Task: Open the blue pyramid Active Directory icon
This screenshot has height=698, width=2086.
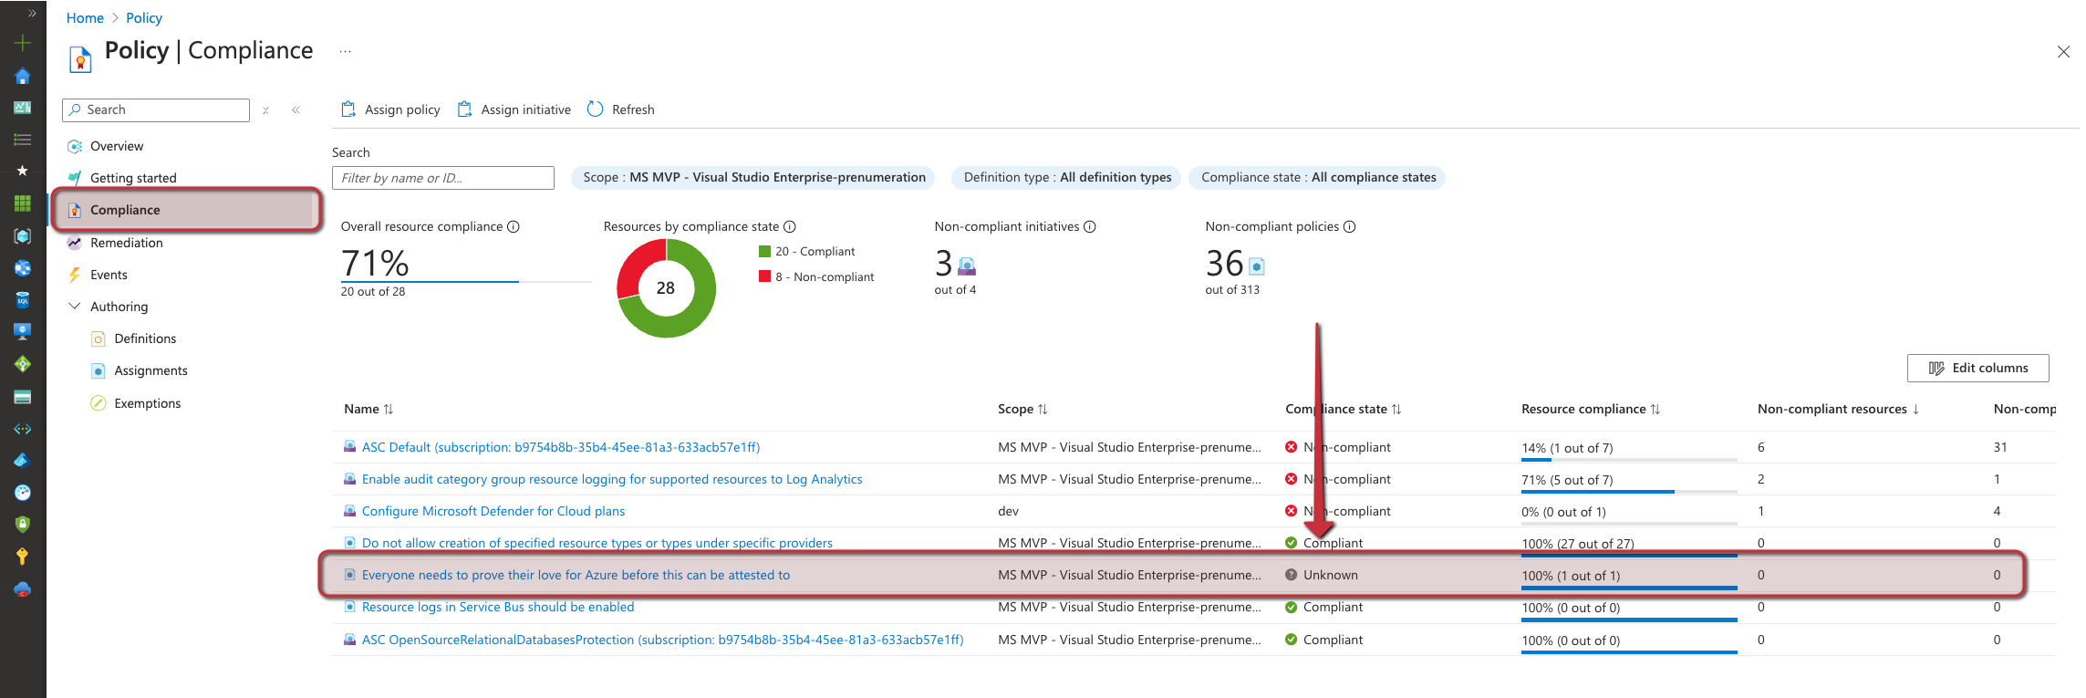Action: pyautogui.click(x=23, y=460)
